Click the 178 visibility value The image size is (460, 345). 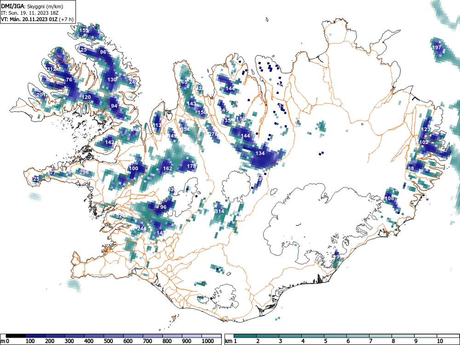(191, 166)
